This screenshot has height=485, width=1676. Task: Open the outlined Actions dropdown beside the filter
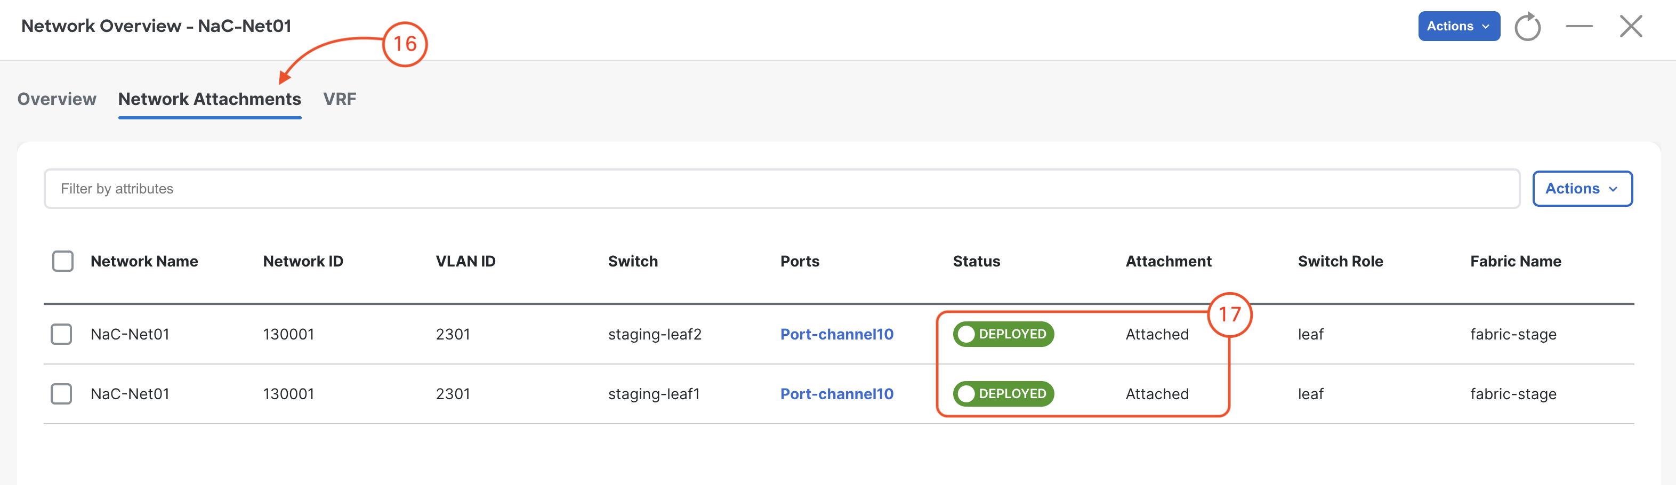(1582, 189)
